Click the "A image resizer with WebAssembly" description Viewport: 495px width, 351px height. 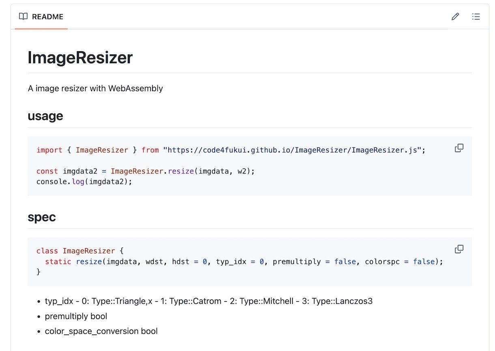tap(95, 88)
